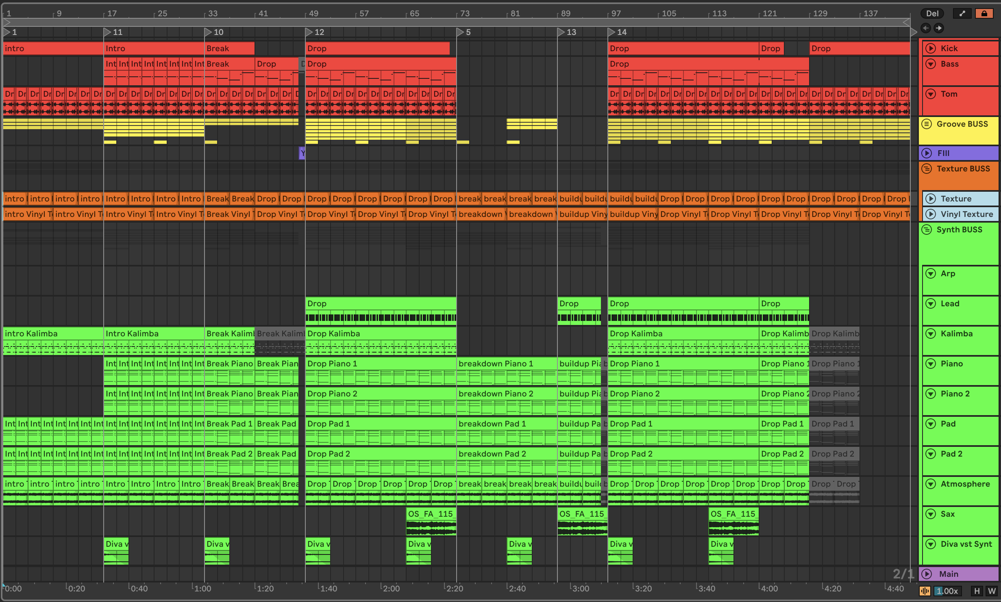Click the Del locator button
The image size is (1001, 602).
[x=932, y=13]
